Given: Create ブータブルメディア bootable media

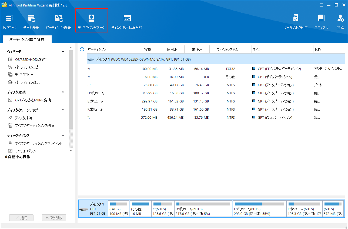Looking at the screenshot, I should 296,22.
